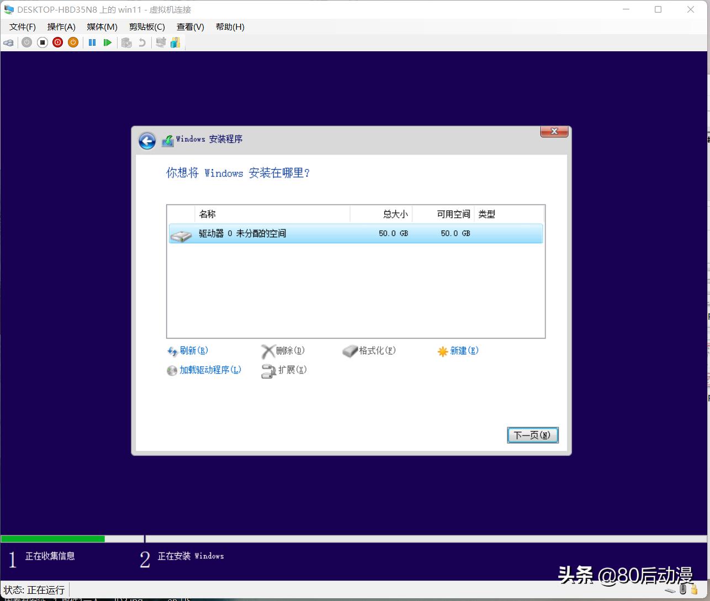710x601 pixels.
Task: Click the blue back arrow in setup
Action: (147, 141)
